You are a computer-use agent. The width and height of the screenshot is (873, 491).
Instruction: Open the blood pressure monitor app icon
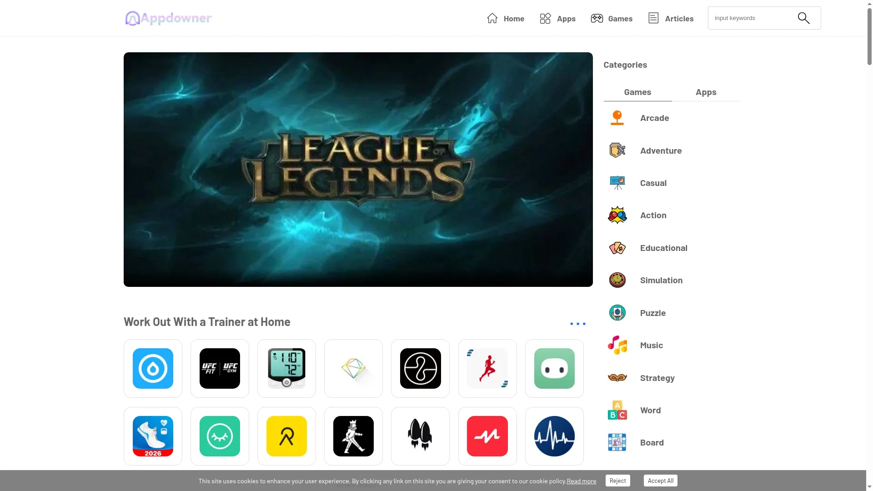click(286, 368)
